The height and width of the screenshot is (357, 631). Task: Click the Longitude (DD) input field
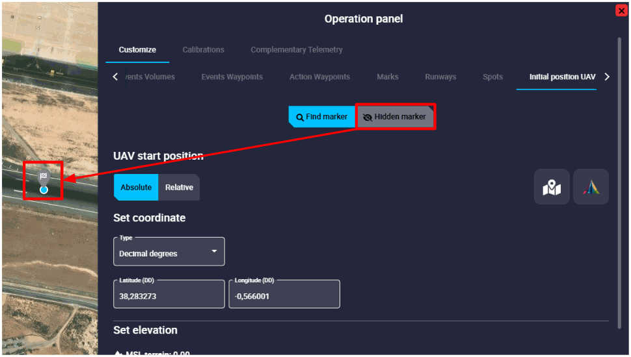tap(284, 295)
